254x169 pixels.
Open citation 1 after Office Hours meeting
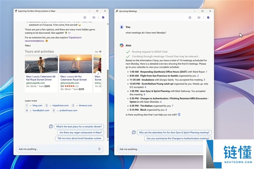(x=207, y=72)
